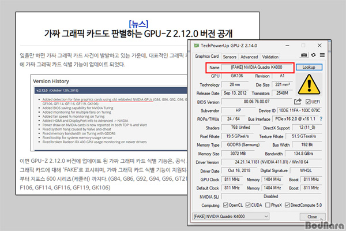Click the Lookup button
Screen dimensions: 346x231
tap(309, 67)
